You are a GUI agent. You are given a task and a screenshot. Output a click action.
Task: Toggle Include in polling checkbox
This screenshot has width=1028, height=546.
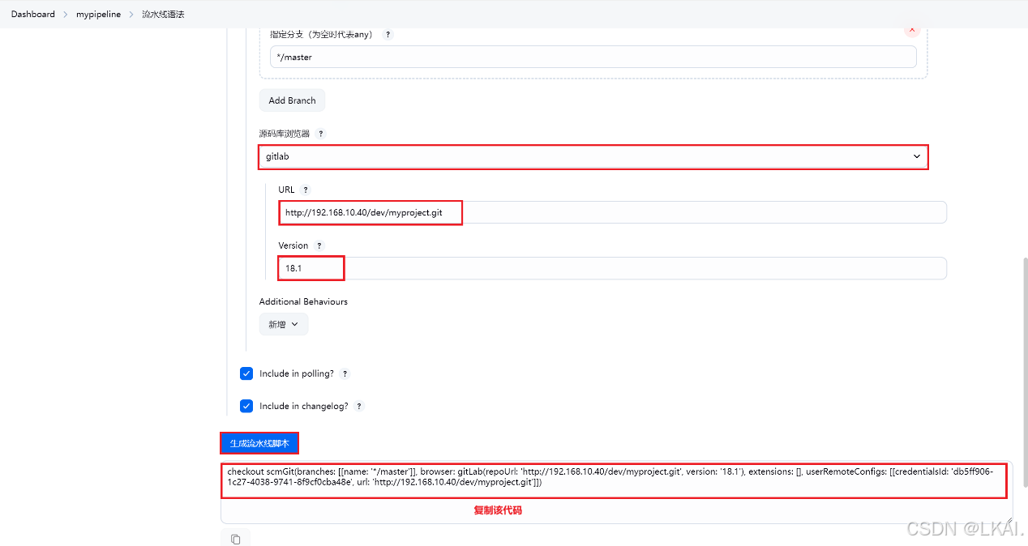click(x=246, y=373)
